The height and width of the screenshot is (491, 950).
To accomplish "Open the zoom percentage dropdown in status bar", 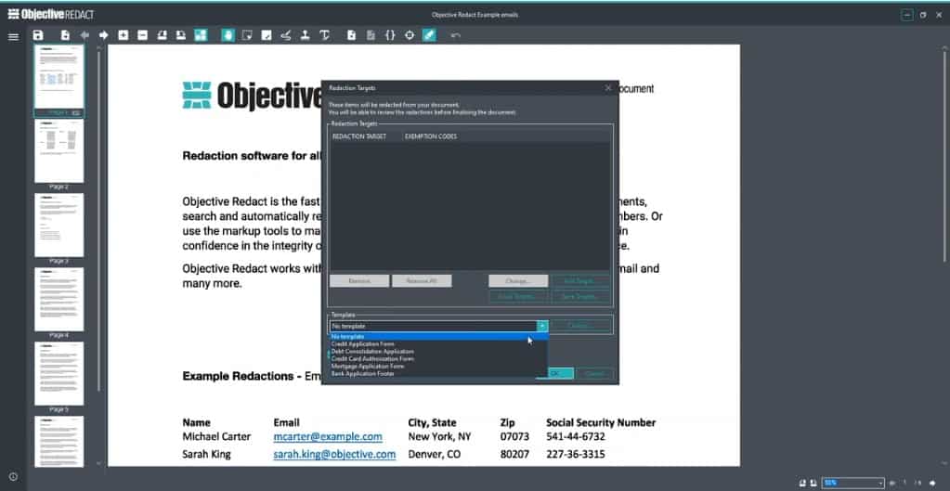I will 880,483.
